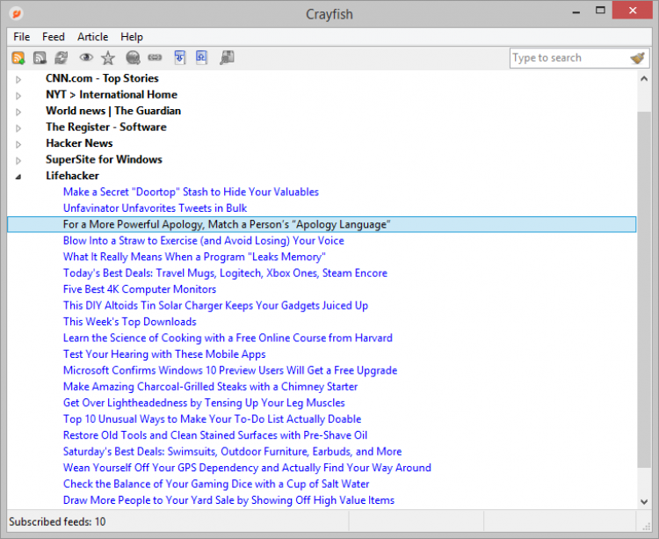The image size is (659, 539).
Task: Open the Help menu
Action: pyautogui.click(x=132, y=37)
